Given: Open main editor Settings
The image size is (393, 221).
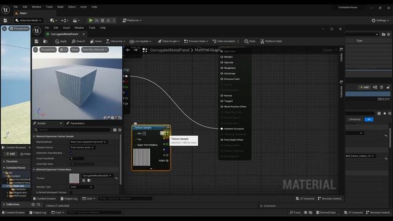Looking at the screenshot, I should pyautogui.click(x=380, y=20).
